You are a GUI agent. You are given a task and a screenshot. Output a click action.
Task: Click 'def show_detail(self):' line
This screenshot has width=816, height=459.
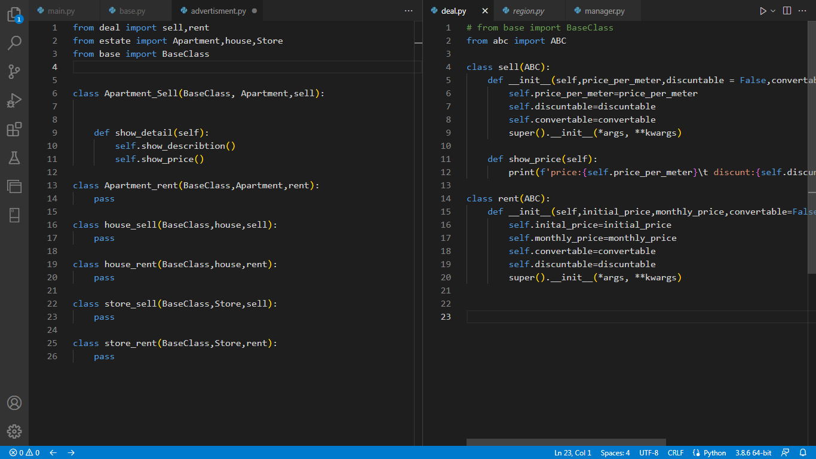tap(152, 133)
